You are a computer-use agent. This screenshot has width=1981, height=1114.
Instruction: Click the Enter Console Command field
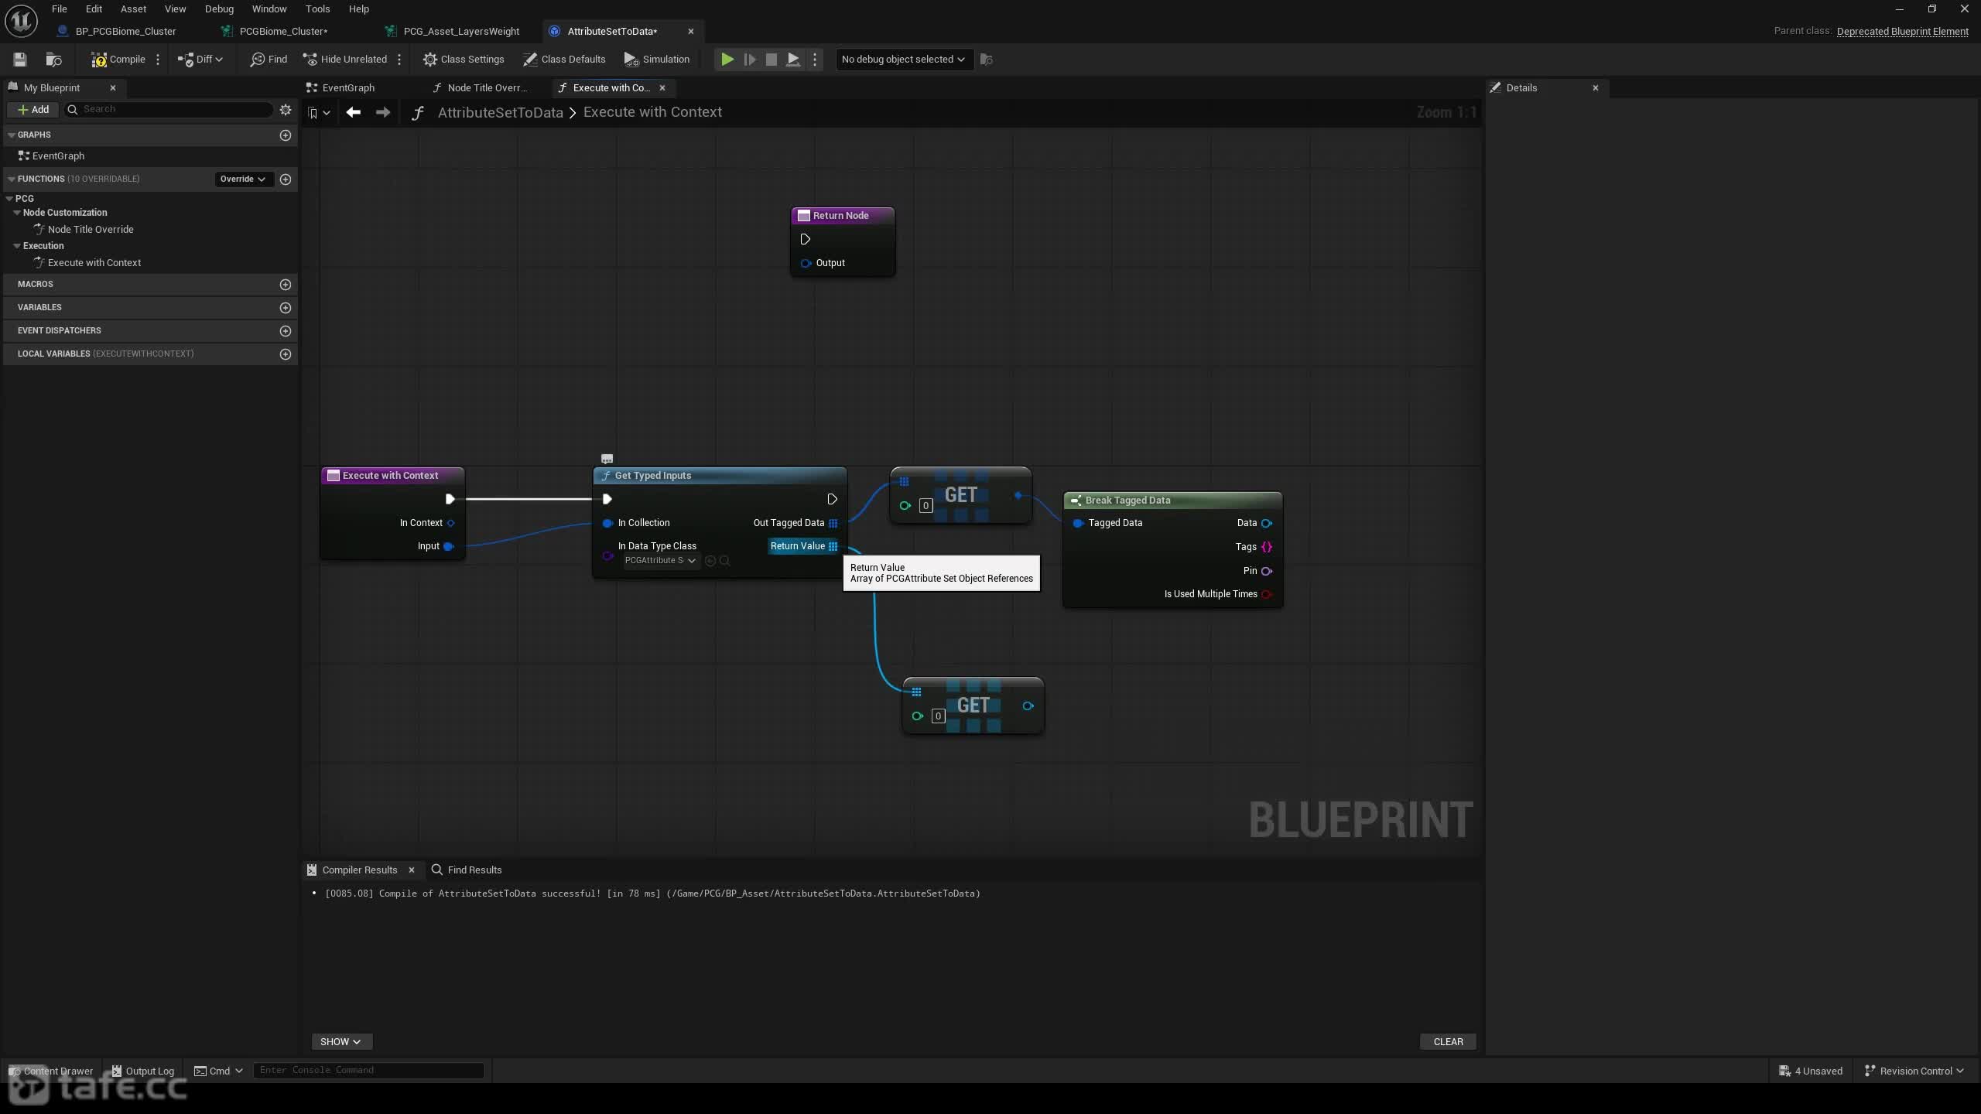pyautogui.click(x=369, y=1070)
